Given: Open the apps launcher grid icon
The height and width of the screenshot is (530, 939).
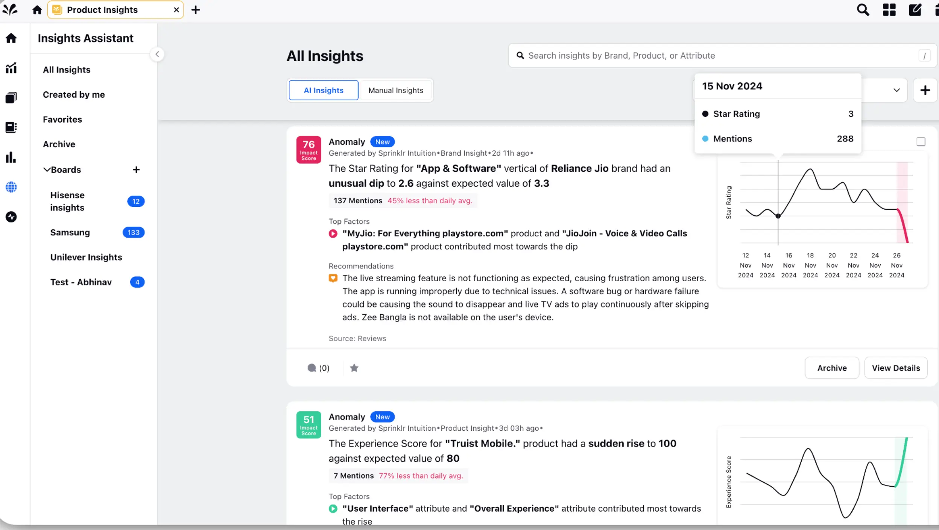Looking at the screenshot, I should [889, 10].
